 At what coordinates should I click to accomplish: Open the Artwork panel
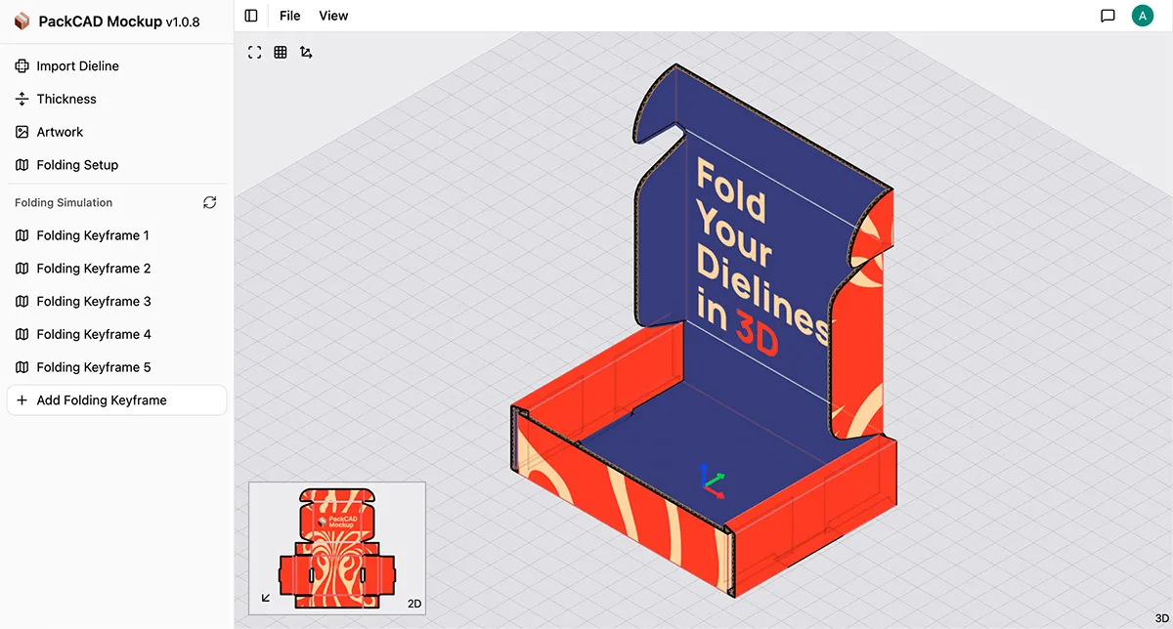pos(60,132)
